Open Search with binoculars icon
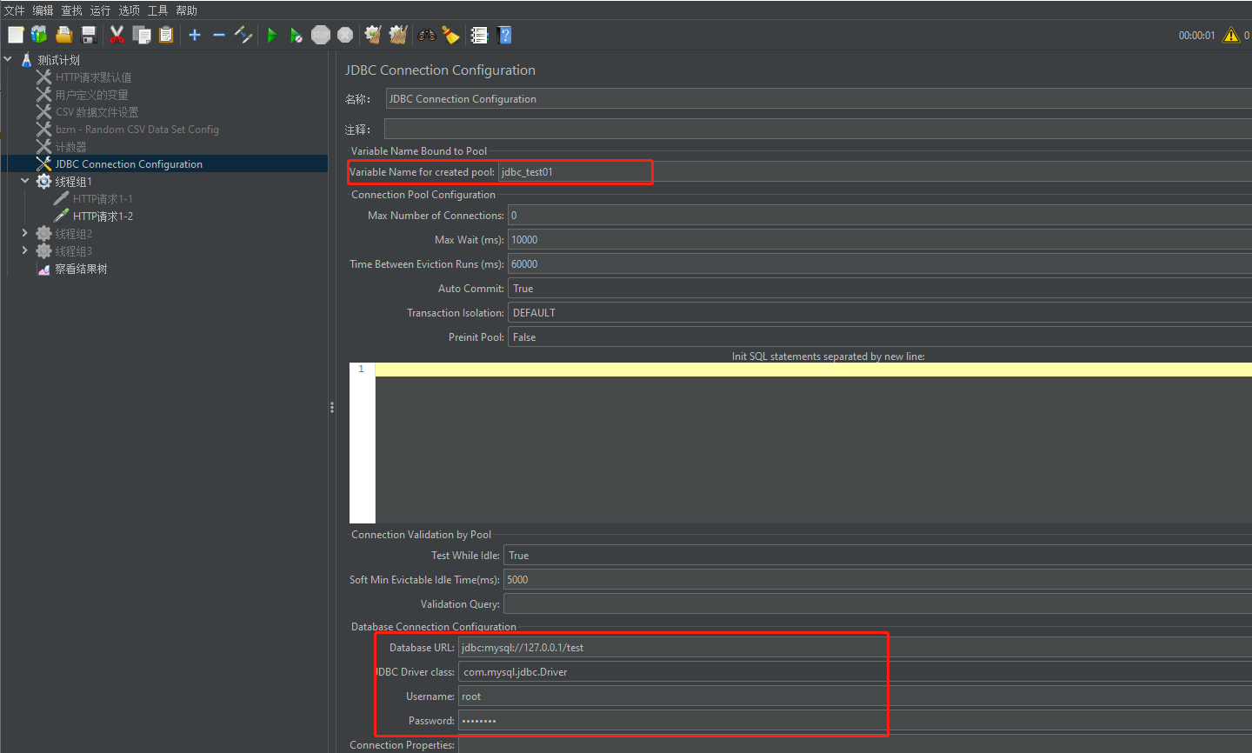The image size is (1252, 753). point(426,35)
